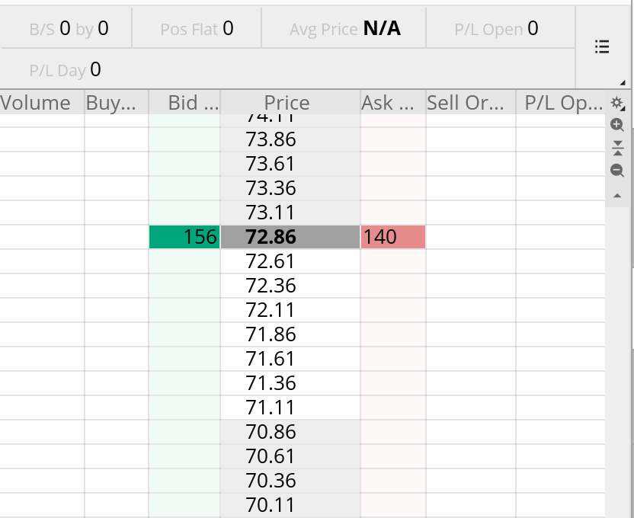Click the Price column header
The height and width of the screenshot is (518, 634).
(287, 103)
